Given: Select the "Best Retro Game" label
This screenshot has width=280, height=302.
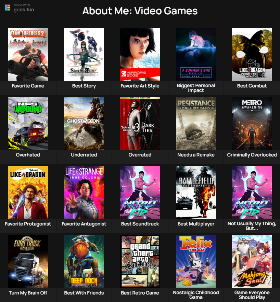Looking at the screenshot, I should click(140, 293).
